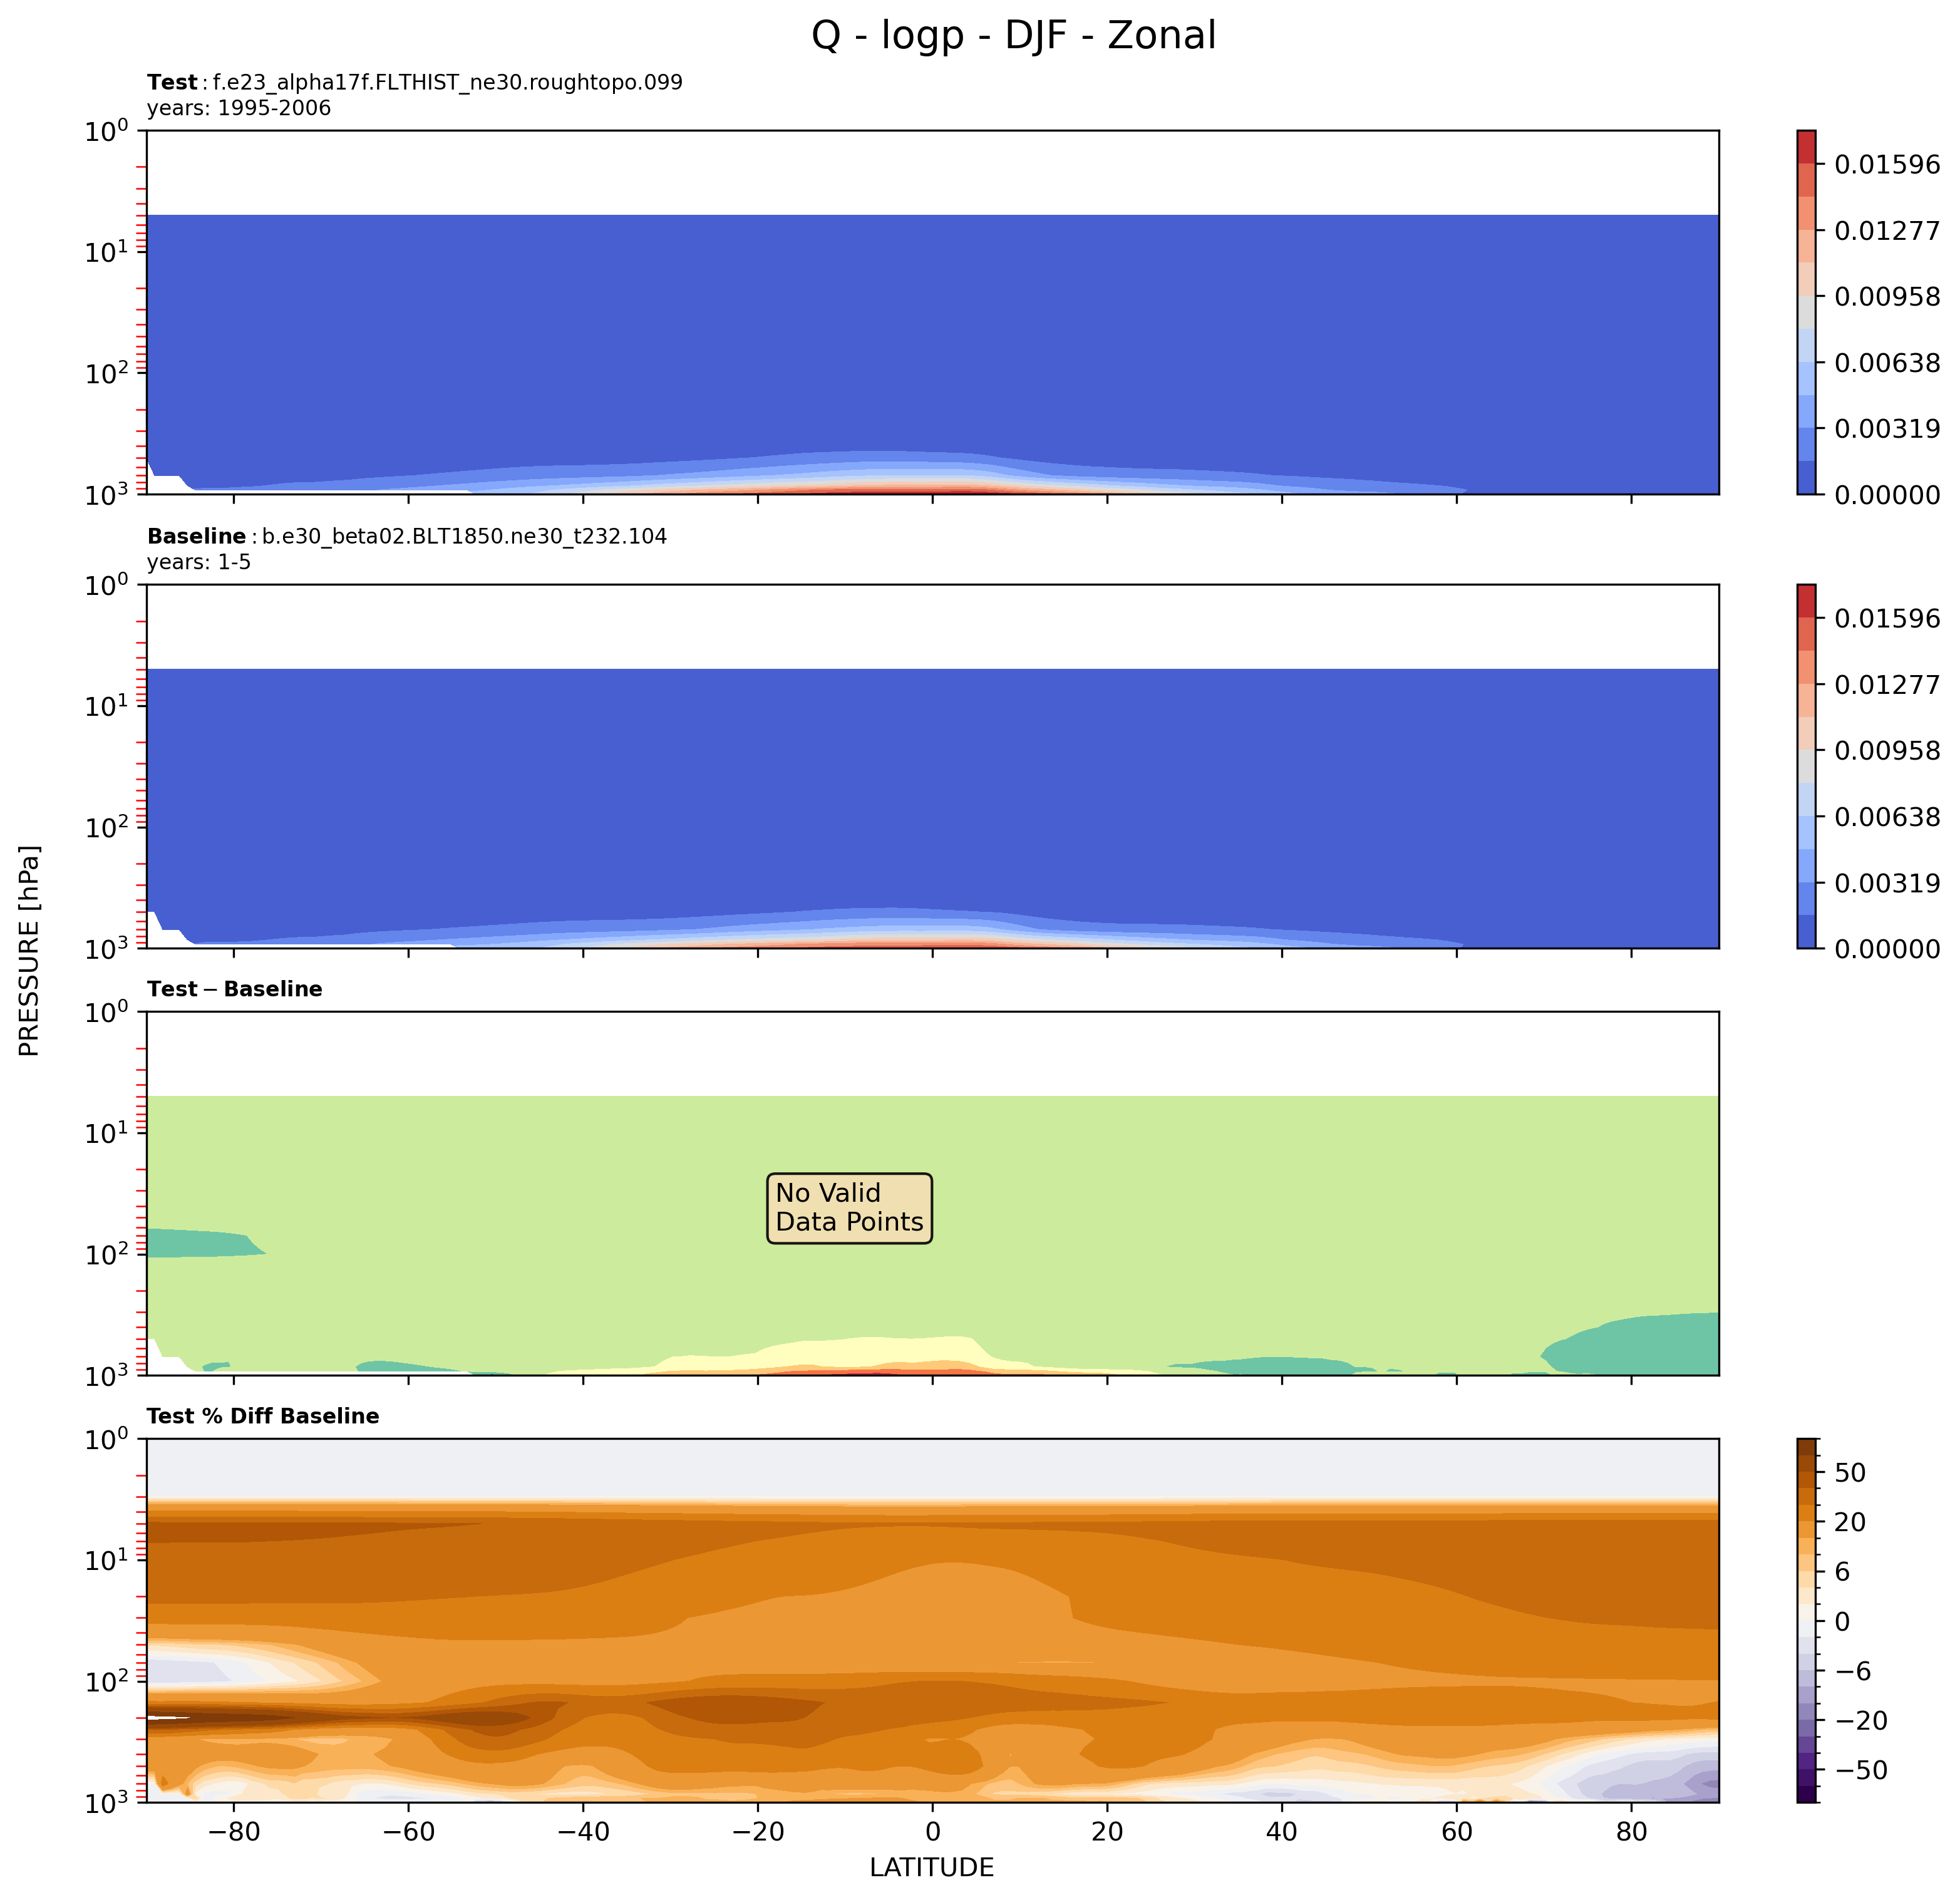
Task: Click the 'Test % Diff Baseline' panel title
Action: pyautogui.click(x=263, y=1416)
